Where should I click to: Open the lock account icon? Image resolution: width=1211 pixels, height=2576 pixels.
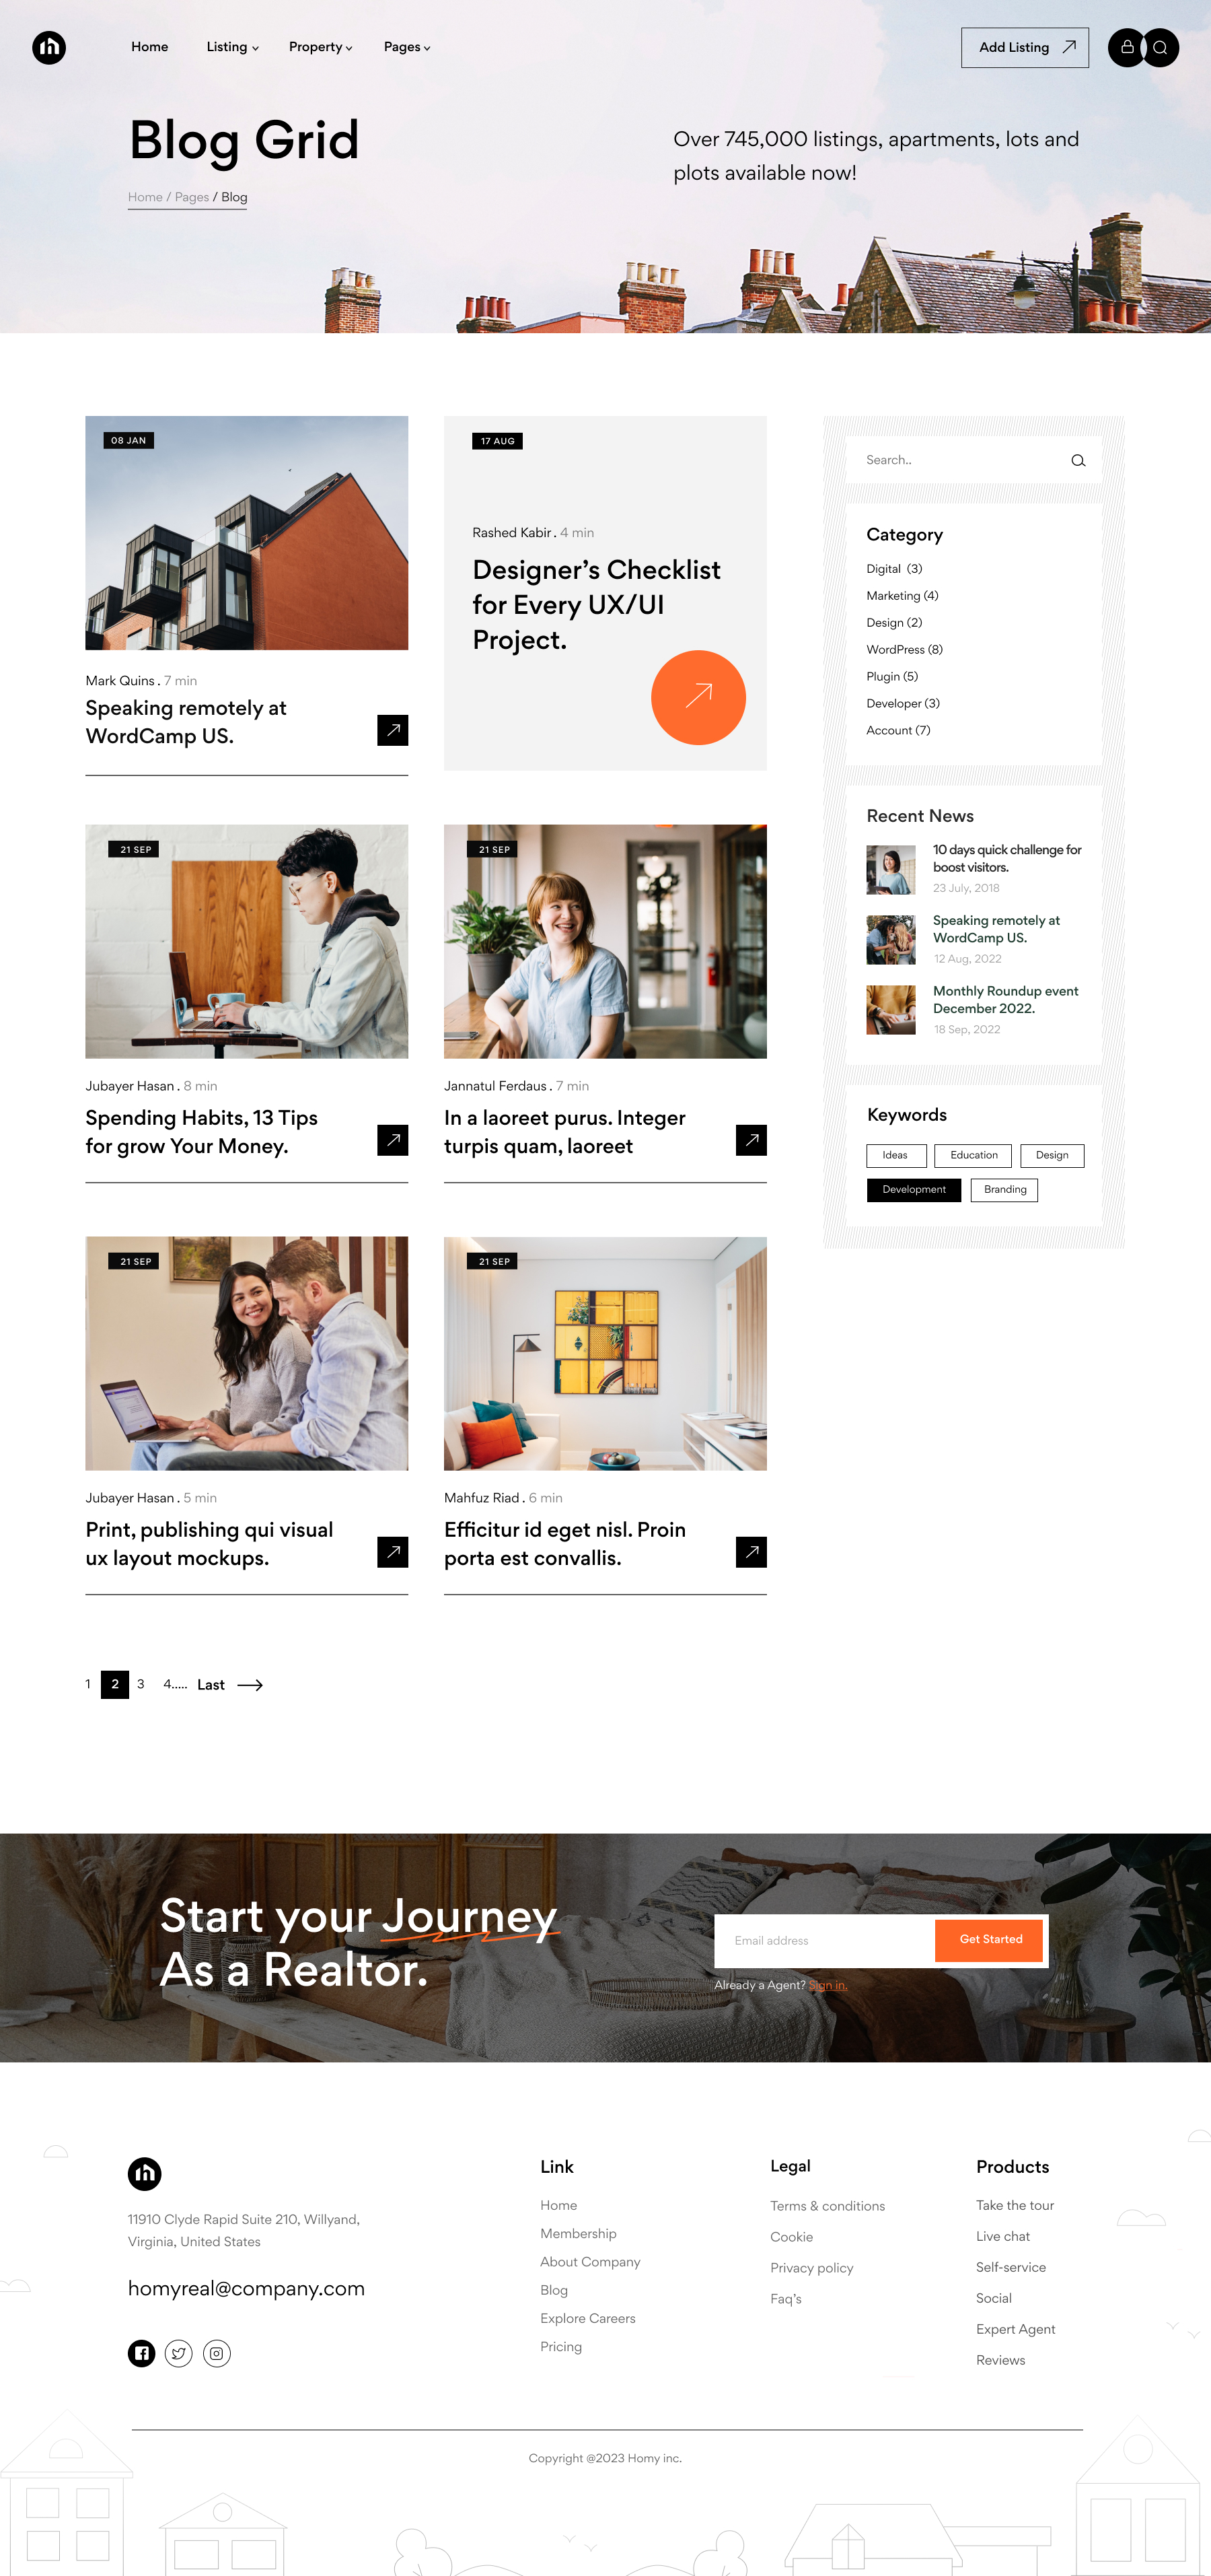tap(1126, 47)
